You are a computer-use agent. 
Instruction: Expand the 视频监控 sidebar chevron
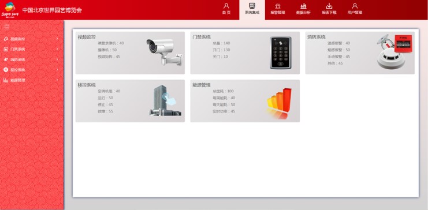pos(57,39)
